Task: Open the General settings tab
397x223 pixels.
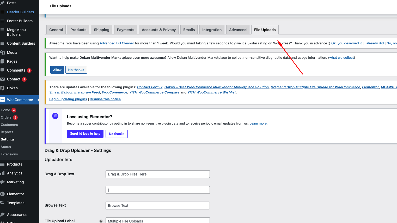Action: coord(56,30)
